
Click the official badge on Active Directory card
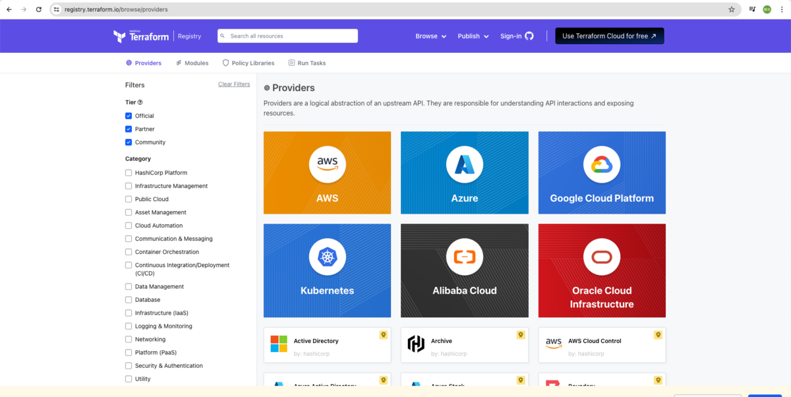(384, 335)
